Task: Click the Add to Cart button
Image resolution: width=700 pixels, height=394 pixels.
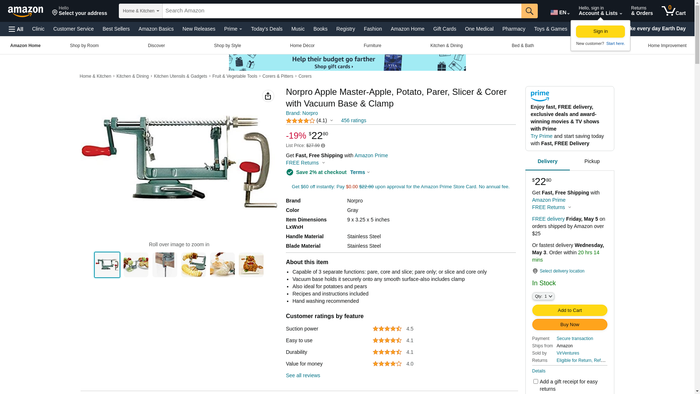Action: click(x=569, y=310)
